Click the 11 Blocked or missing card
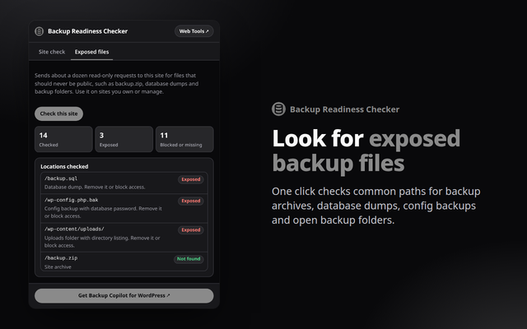 click(x=184, y=139)
